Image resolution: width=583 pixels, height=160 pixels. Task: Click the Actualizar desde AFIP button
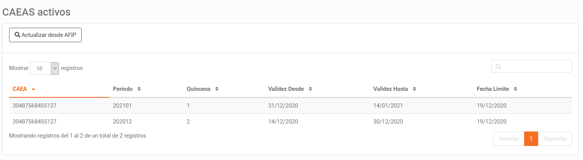point(45,35)
